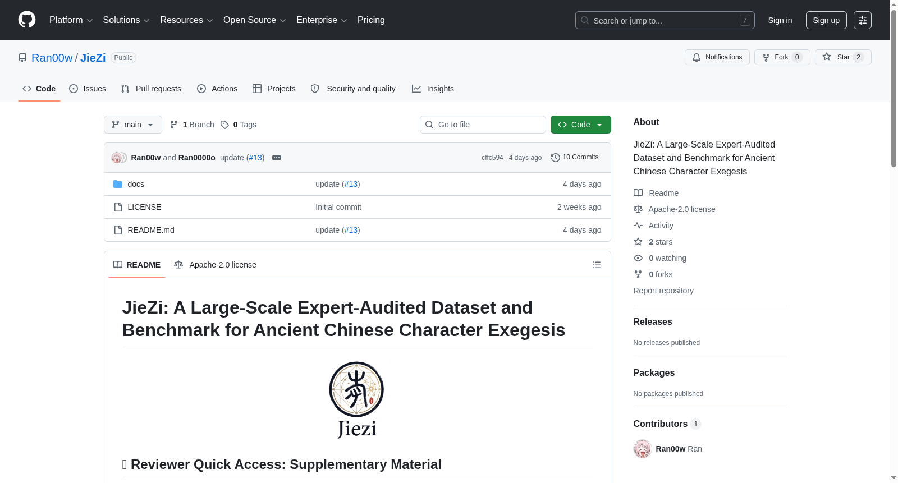
Task: Open the LICENSE file
Action: point(144,207)
